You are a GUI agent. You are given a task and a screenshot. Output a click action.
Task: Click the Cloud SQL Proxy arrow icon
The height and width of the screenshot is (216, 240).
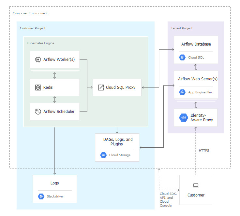(x=101, y=88)
